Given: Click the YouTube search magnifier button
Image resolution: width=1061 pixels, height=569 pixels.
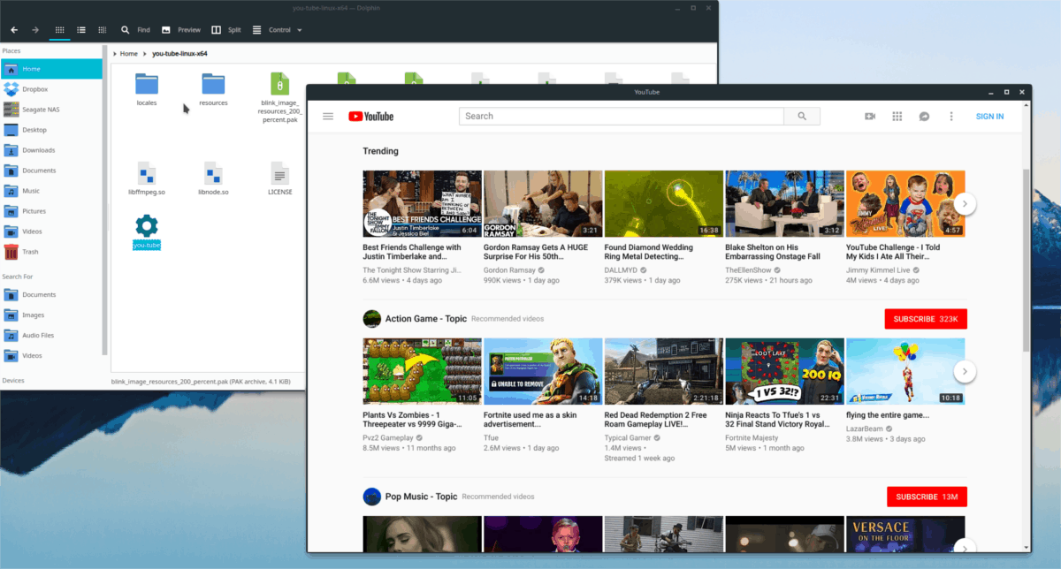Looking at the screenshot, I should pyautogui.click(x=802, y=116).
